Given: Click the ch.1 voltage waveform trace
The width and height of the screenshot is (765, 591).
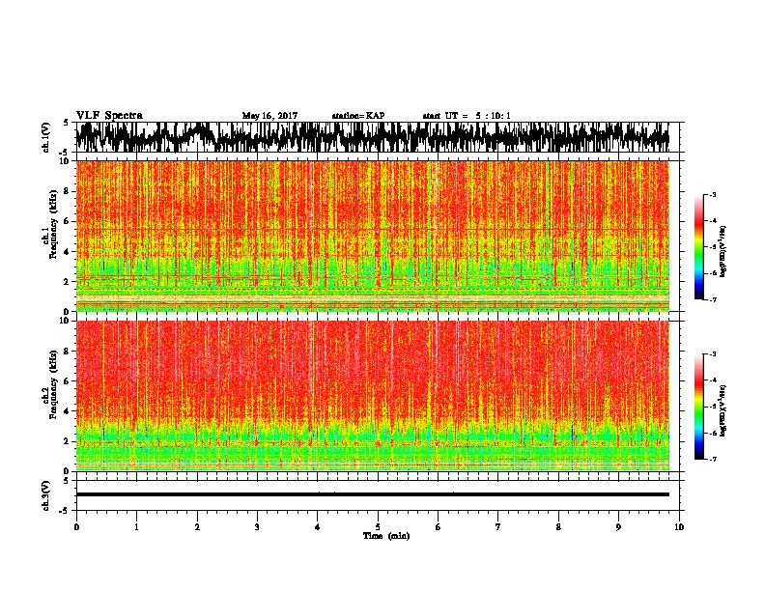Looking at the screenshot, I should point(372,137).
